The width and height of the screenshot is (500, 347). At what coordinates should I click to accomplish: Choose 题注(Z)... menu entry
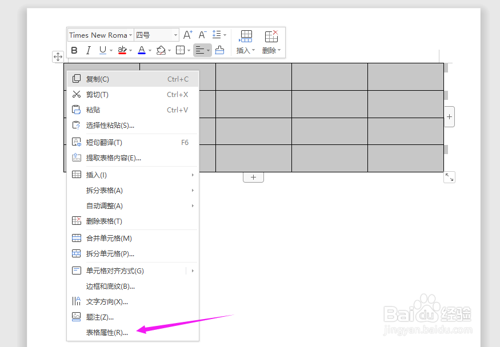click(x=133, y=317)
